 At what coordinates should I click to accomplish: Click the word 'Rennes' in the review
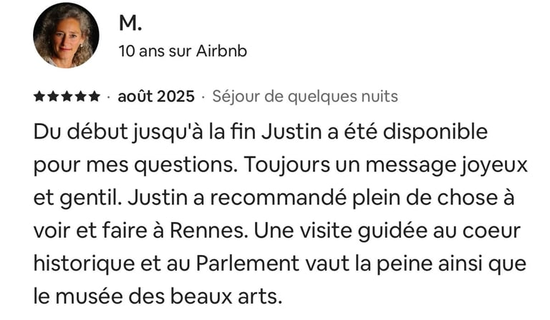coord(209,231)
